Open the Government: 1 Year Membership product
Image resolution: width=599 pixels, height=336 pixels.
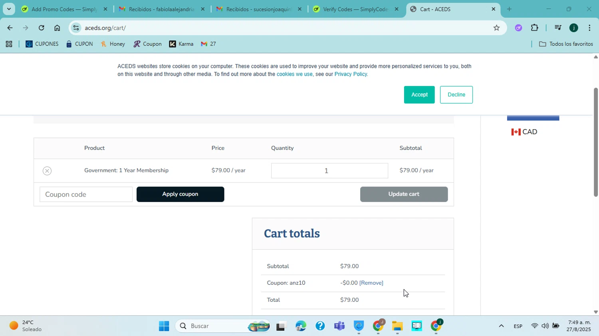[126, 171]
